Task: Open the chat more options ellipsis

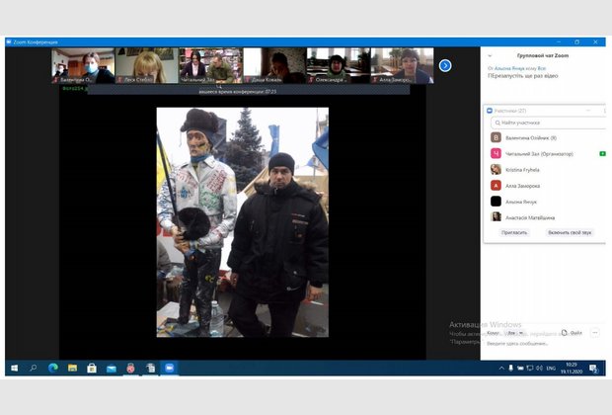Action: (595, 333)
